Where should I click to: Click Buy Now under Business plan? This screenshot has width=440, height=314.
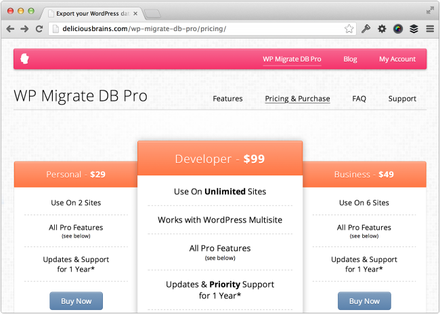click(364, 301)
